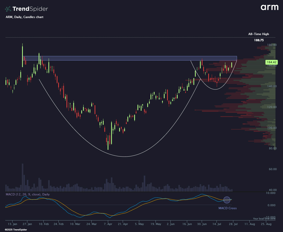283x232 pixels.
Task: Click the 30. Jun date label
Action: (202, 224)
